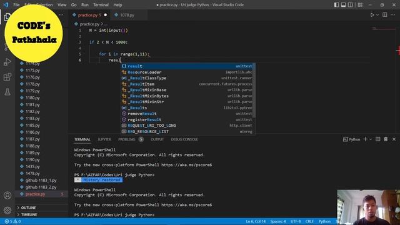Select practice.py in explorer list
The width and height of the screenshot is (400, 225).
pos(35,194)
